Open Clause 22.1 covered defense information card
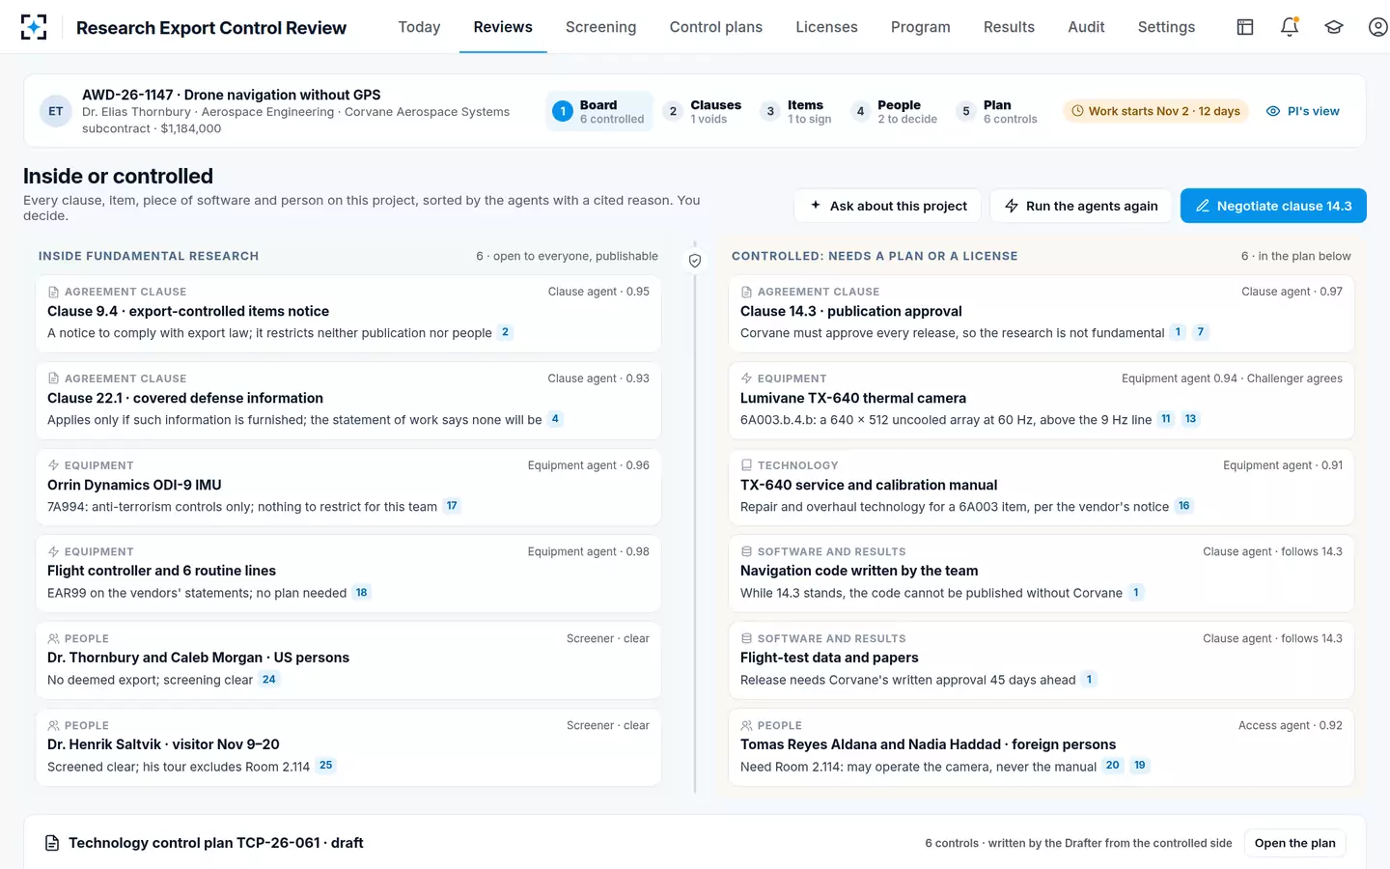 point(348,401)
